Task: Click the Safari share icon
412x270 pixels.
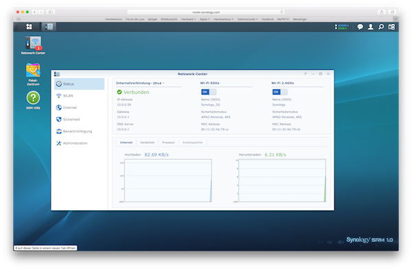Action: (x=382, y=12)
